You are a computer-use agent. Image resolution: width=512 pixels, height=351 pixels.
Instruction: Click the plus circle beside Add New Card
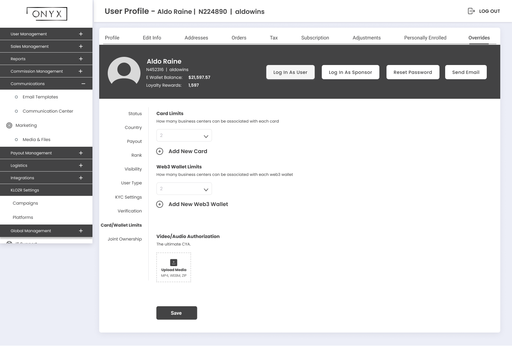160,151
